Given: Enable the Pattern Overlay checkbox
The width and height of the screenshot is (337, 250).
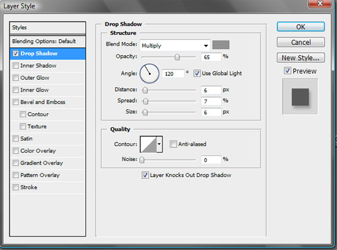Looking at the screenshot, I should click(16, 175).
